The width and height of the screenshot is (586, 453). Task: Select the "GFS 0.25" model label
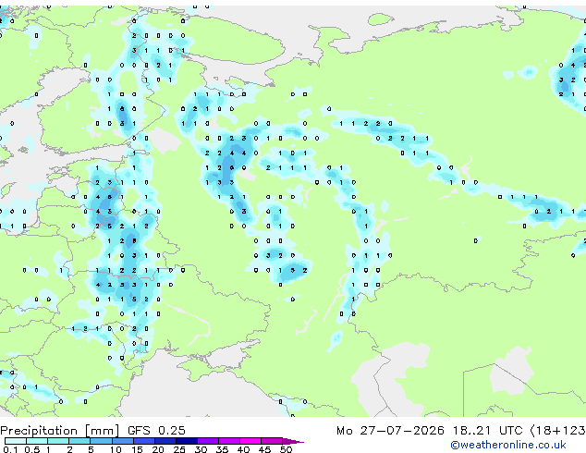156,431
